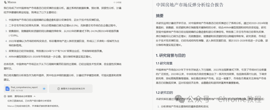Click the Manus logo icon
The height and width of the screenshot is (110, 270).
(x=5, y=2)
